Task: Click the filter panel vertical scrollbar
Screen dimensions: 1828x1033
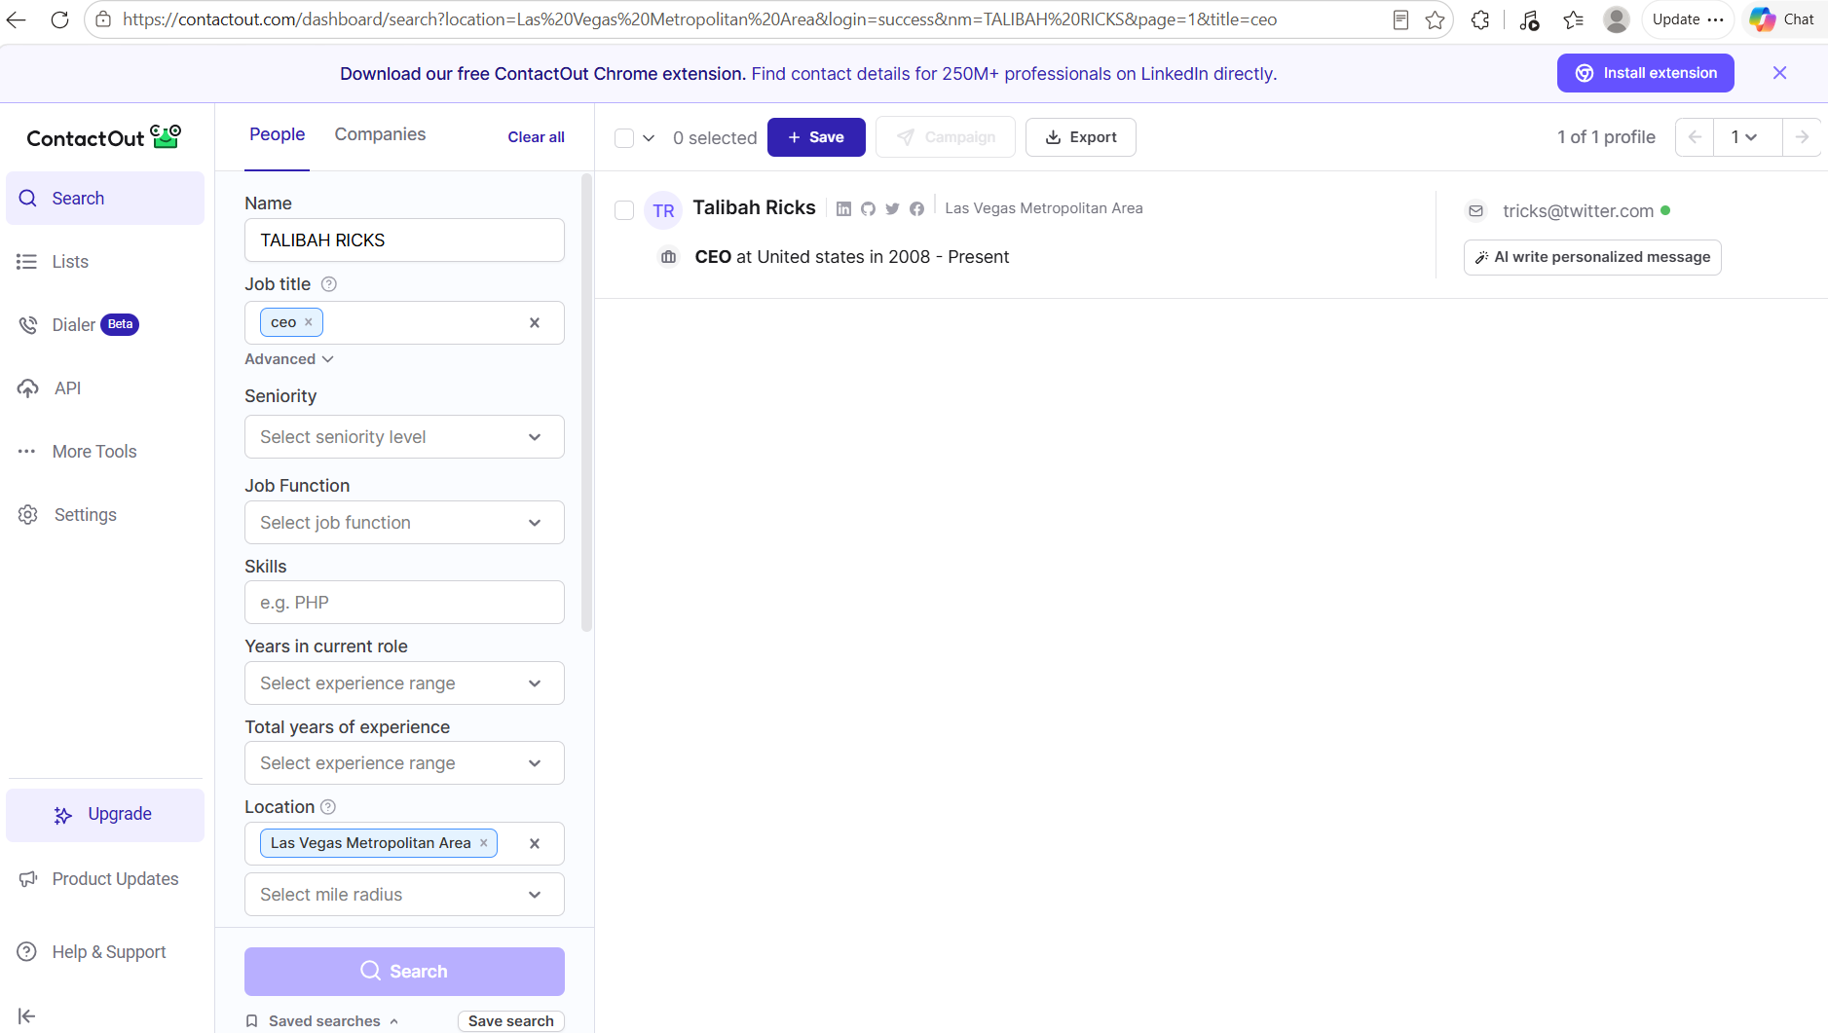Action: tap(586, 403)
